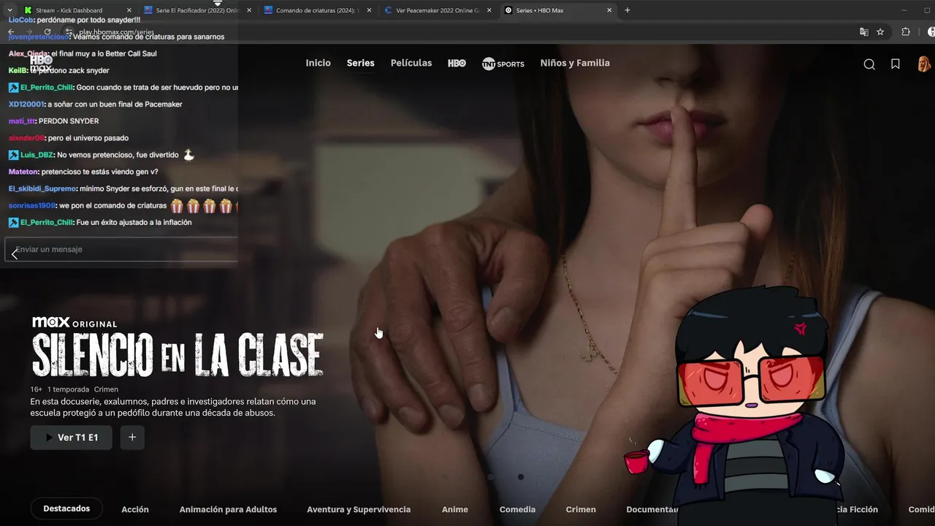Open the tab search dropdown arrow

tap(9, 10)
